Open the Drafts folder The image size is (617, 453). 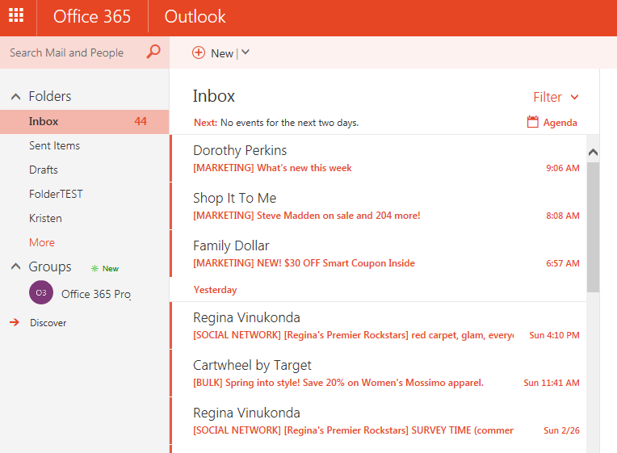click(44, 170)
